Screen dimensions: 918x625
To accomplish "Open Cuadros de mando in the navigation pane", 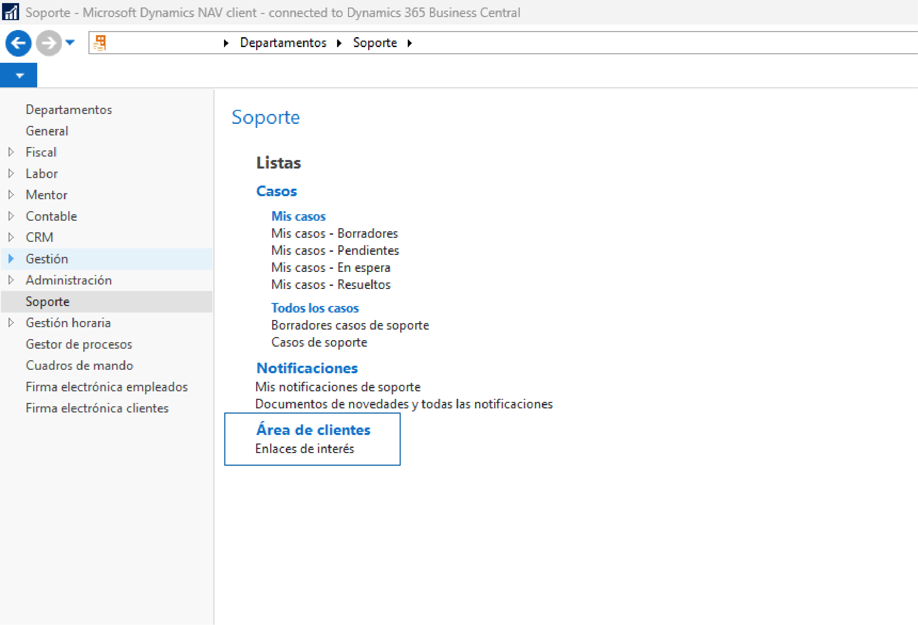I will coord(79,365).
